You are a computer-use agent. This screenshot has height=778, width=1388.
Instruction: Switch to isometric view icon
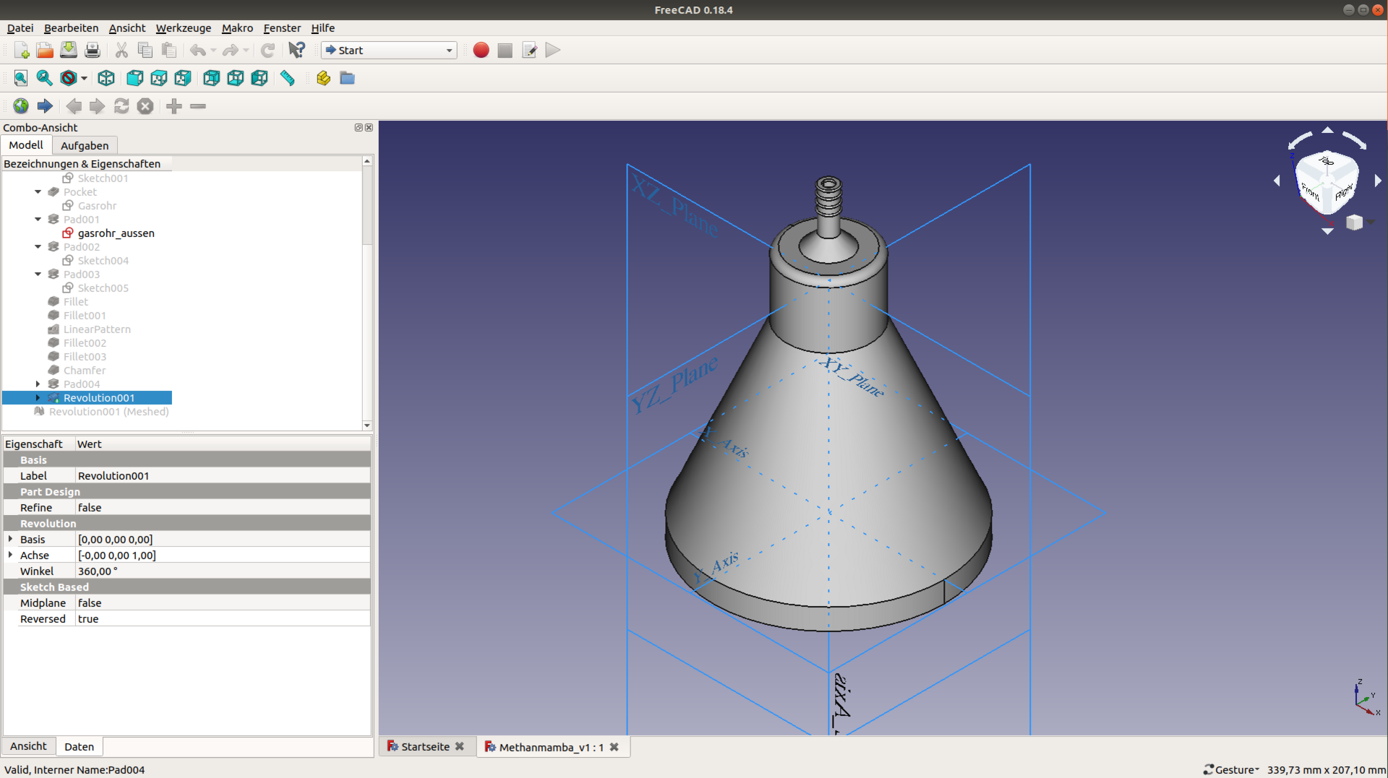106,78
